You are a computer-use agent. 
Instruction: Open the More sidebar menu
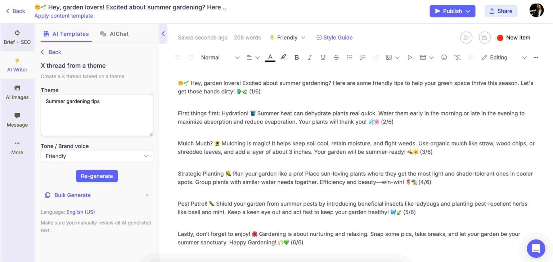(x=17, y=147)
